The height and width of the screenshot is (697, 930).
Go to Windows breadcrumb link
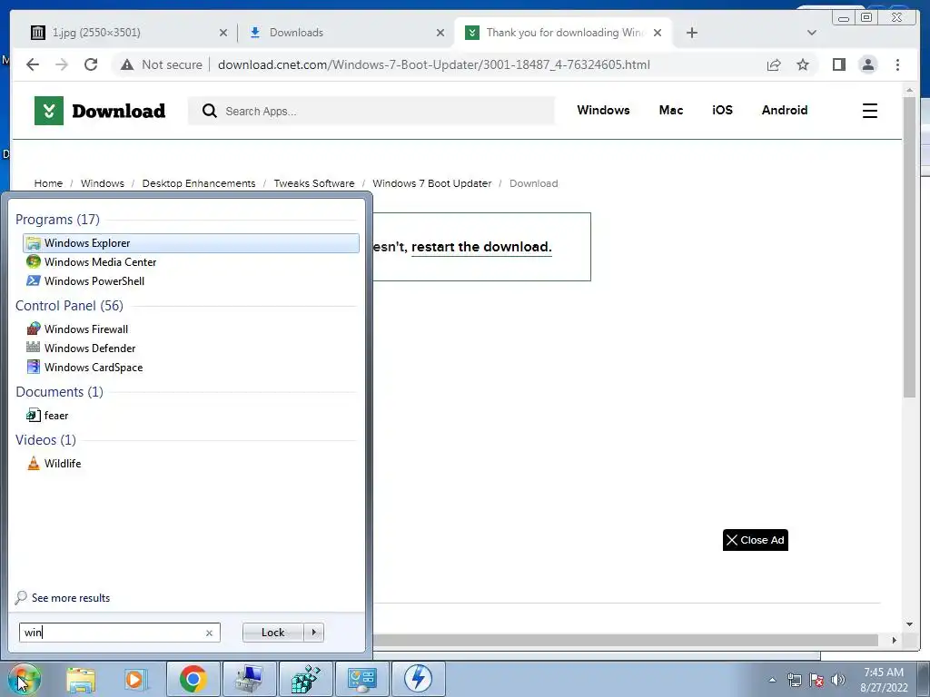[x=103, y=183]
